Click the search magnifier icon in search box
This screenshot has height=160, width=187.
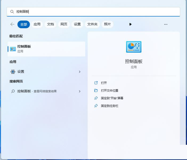point(12,12)
